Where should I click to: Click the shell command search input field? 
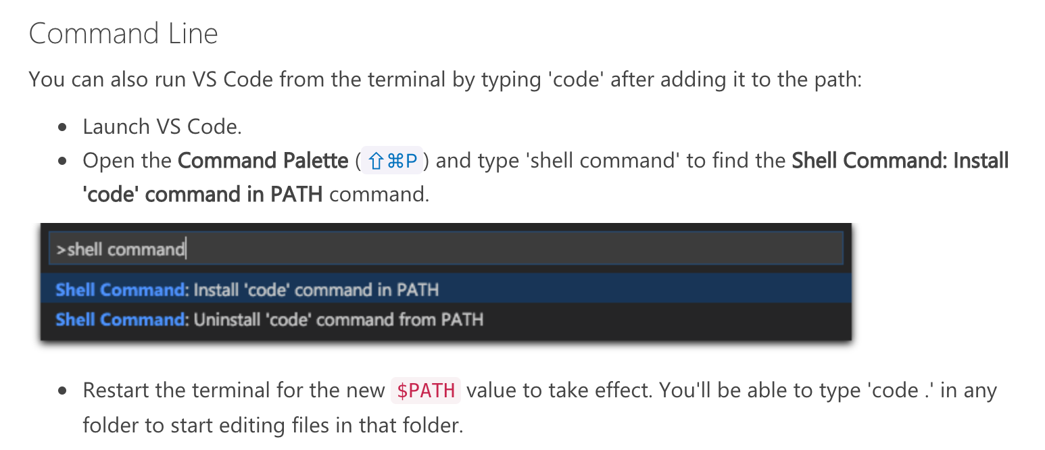tap(446, 247)
